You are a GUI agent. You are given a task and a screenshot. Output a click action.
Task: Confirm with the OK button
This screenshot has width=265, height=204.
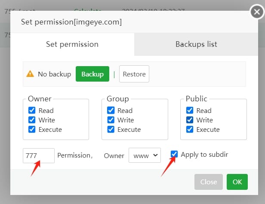237,182
